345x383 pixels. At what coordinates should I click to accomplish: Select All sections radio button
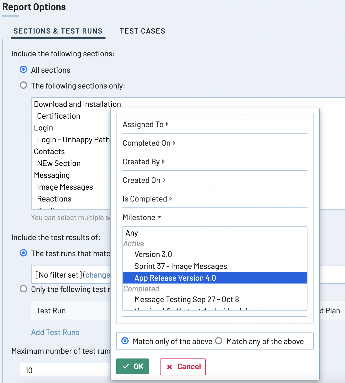[24, 70]
